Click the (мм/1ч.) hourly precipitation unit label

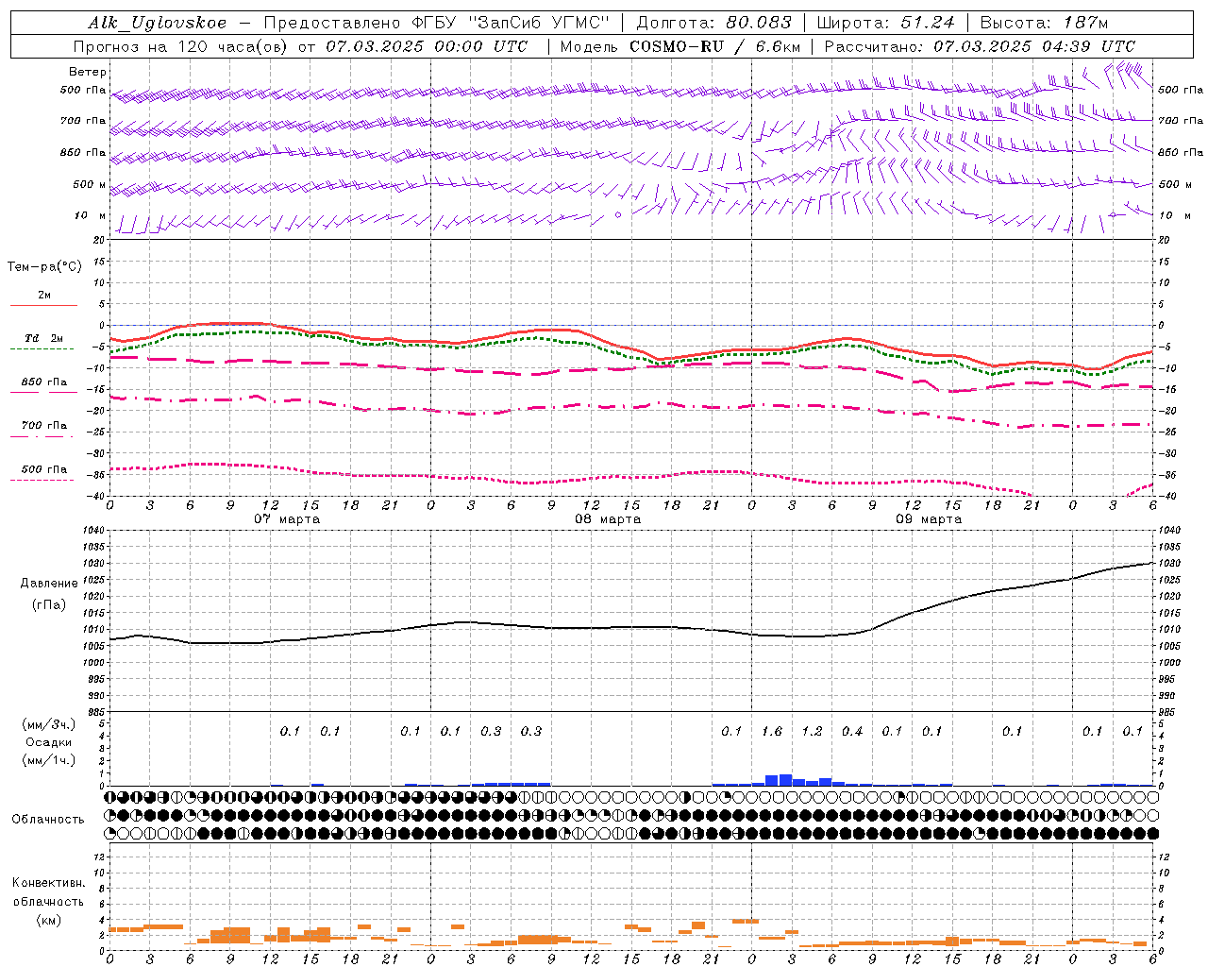pyautogui.click(x=49, y=760)
